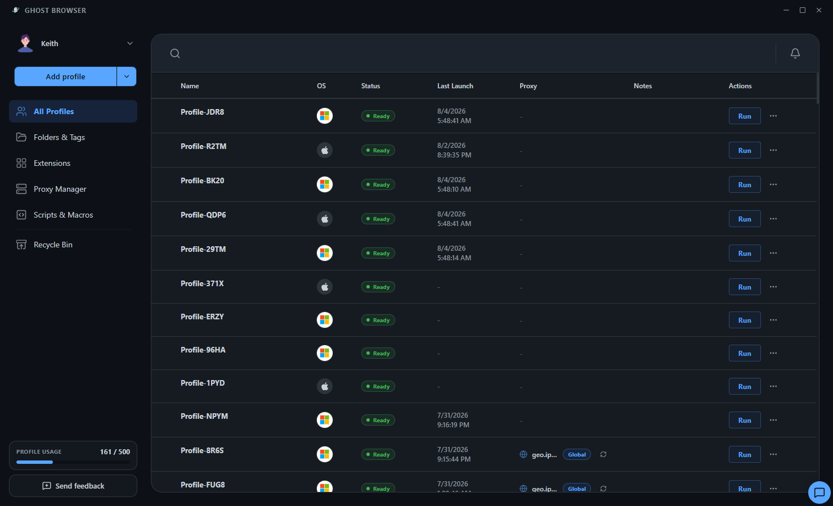This screenshot has height=506, width=833.
Task: Expand the Add profile dropdown arrow
Action: pos(127,76)
